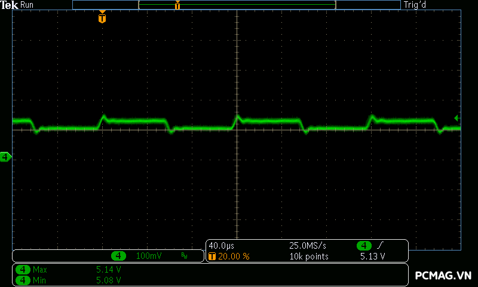Image resolution: width=478 pixels, height=287 pixels.
Task: Click the green trigger level arrow at right edge
Action: coord(456,118)
